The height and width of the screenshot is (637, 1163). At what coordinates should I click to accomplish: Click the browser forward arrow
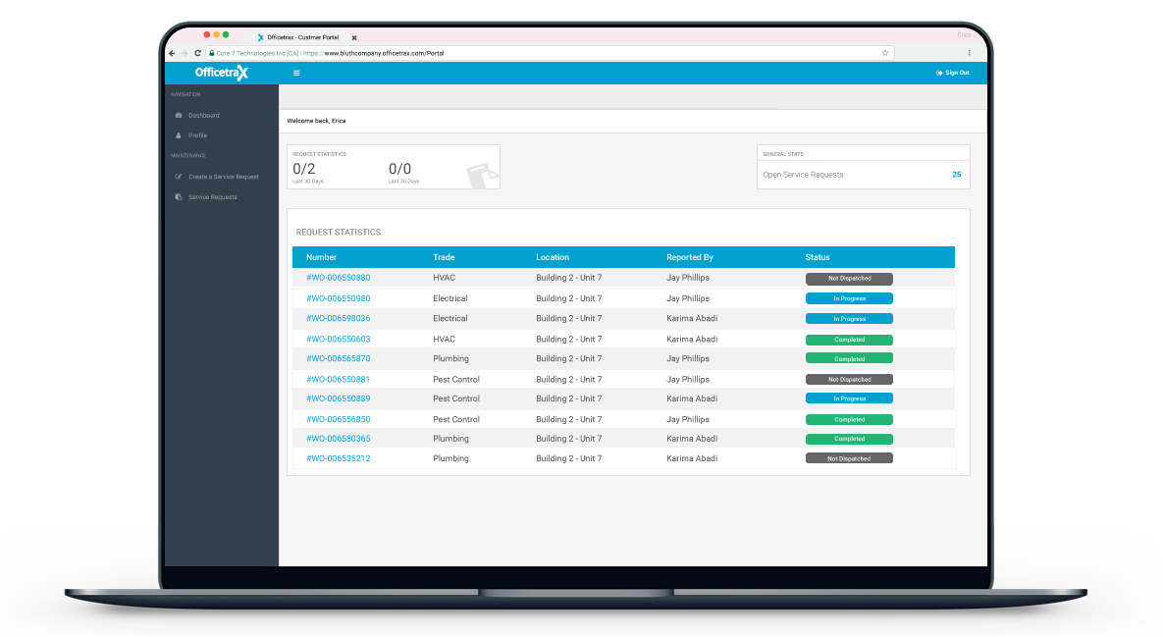[185, 53]
